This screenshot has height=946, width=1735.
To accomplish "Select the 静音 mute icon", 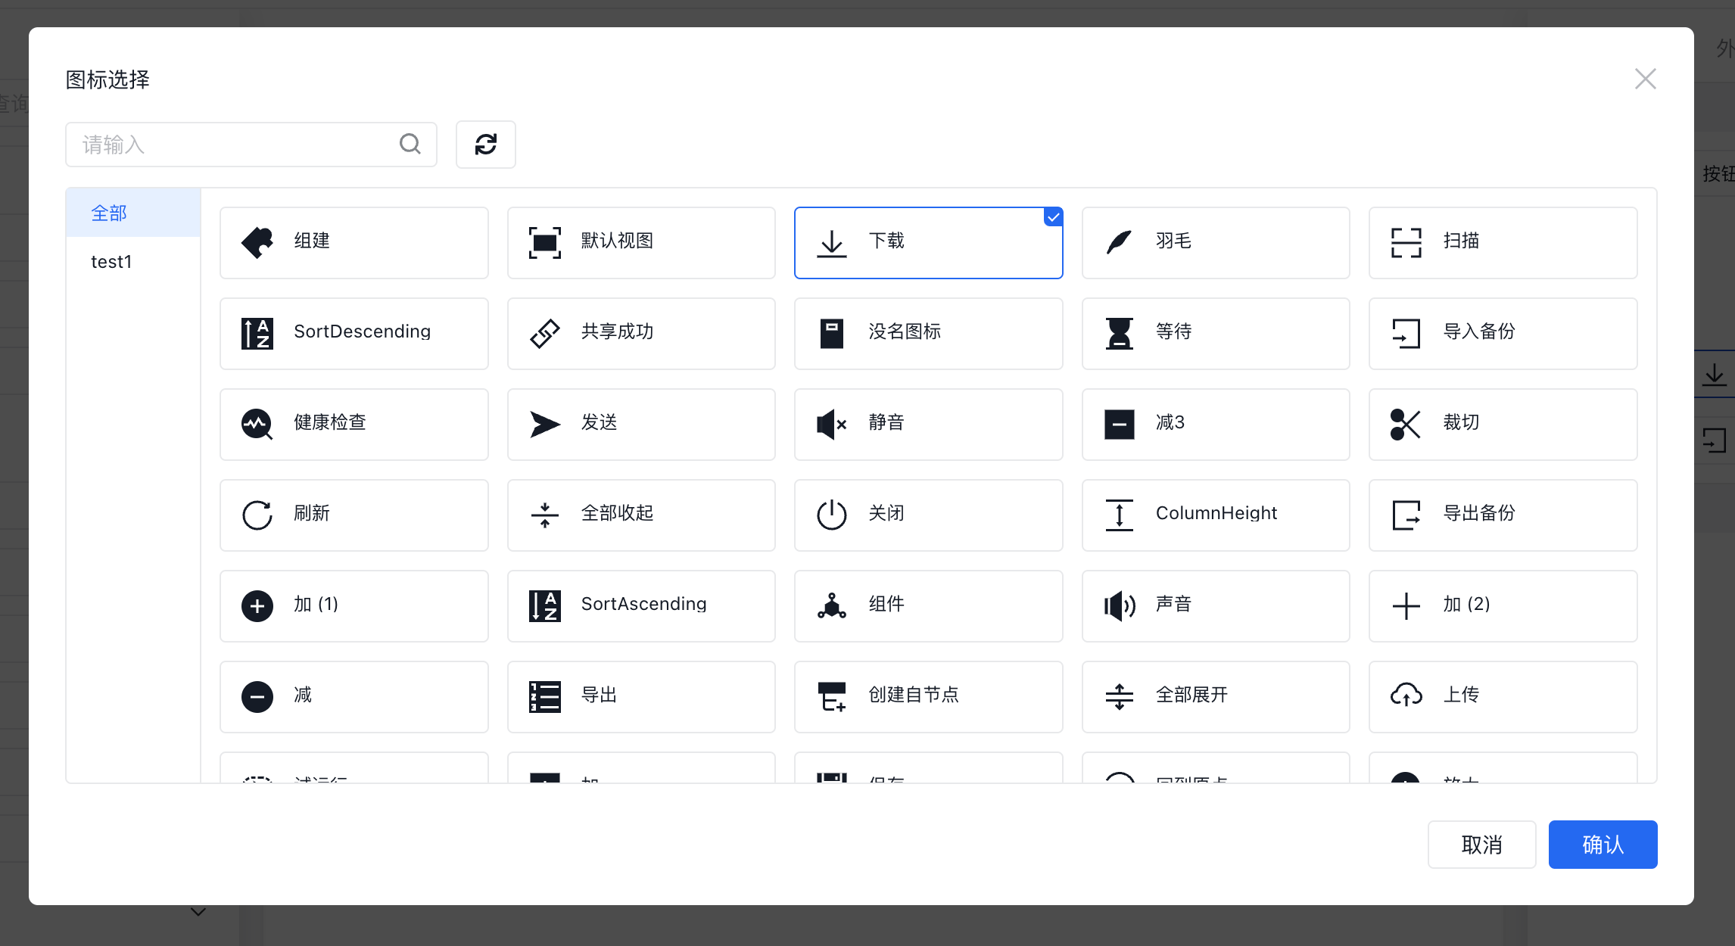I will point(928,425).
